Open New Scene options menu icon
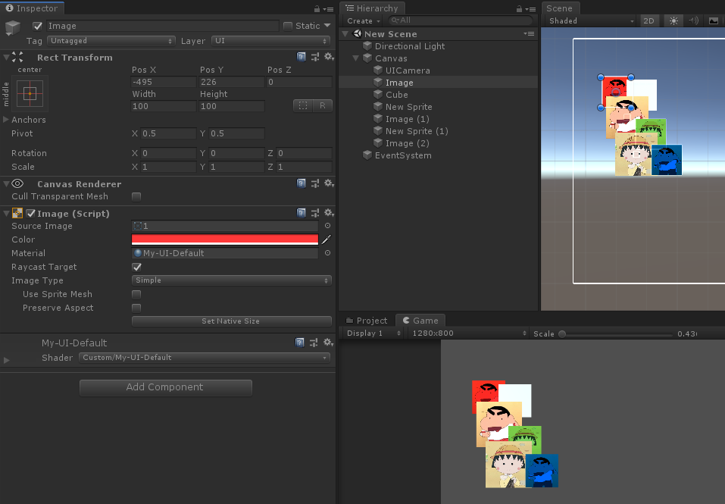 [x=529, y=34]
